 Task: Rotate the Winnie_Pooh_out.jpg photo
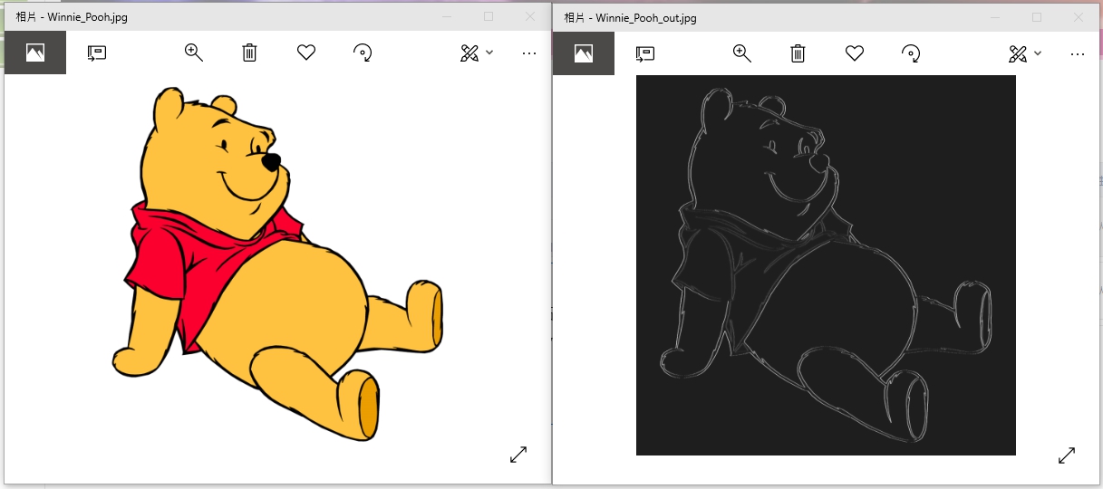(x=911, y=53)
